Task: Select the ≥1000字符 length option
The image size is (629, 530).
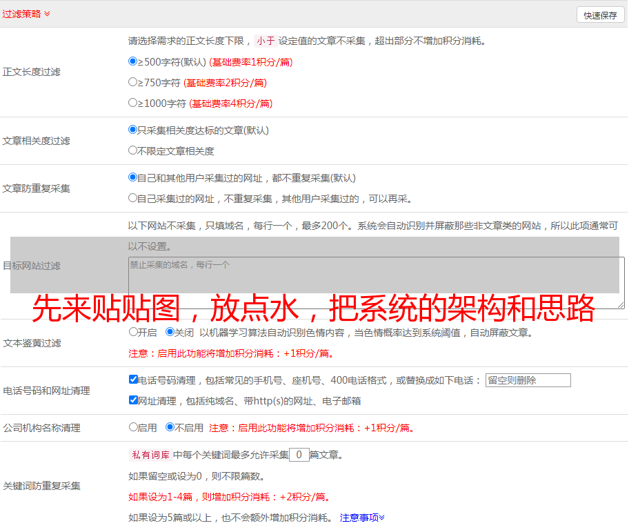Action: coord(133,103)
